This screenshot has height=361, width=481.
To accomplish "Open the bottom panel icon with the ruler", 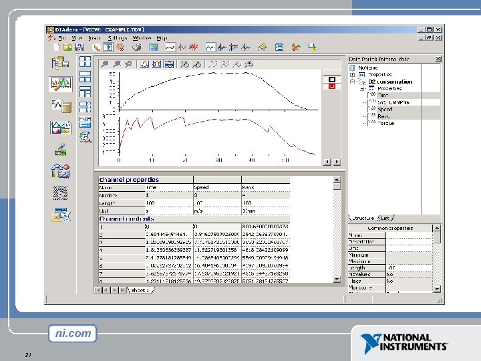I will (61, 215).
